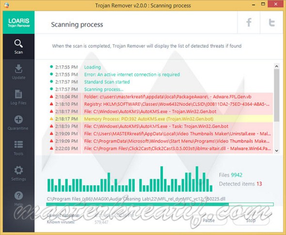This screenshot has width=286, height=235.
Task: Maximize the Trojan Remover window
Action: pos(263,4)
